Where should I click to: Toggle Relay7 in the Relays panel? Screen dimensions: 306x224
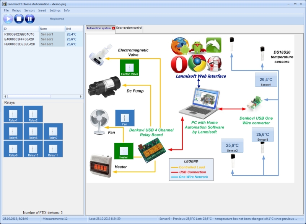(53, 132)
